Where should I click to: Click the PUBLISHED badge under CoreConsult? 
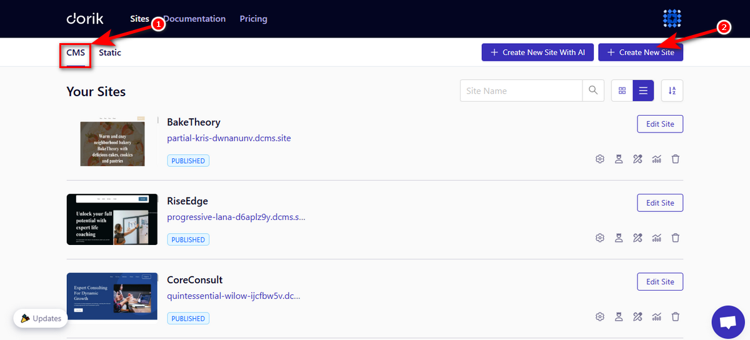coord(188,318)
